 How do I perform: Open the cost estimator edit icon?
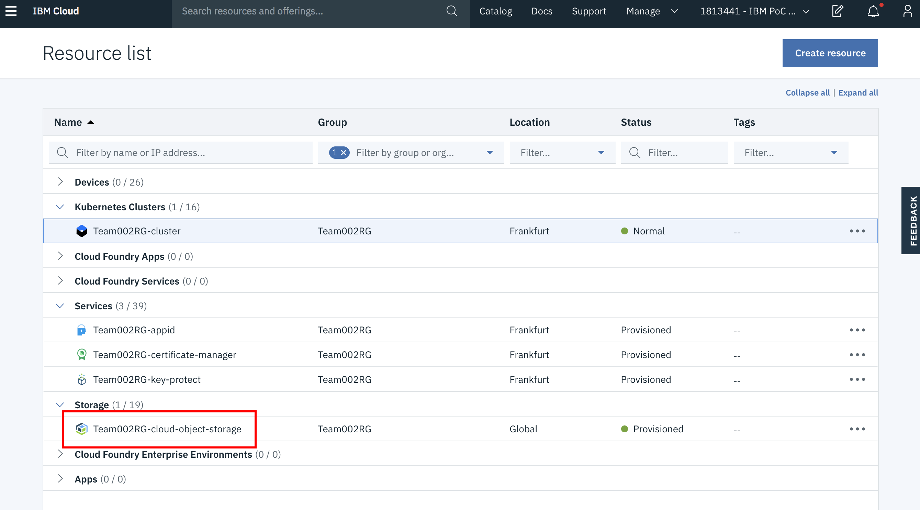(838, 11)
